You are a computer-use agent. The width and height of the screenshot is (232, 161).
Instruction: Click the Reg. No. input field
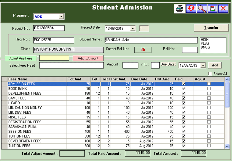point(54,40)
